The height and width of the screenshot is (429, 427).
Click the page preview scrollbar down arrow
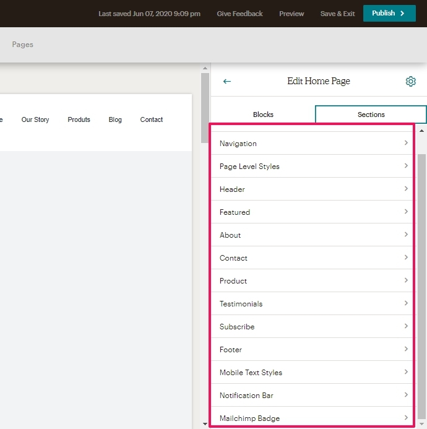[x=205, y=424]
